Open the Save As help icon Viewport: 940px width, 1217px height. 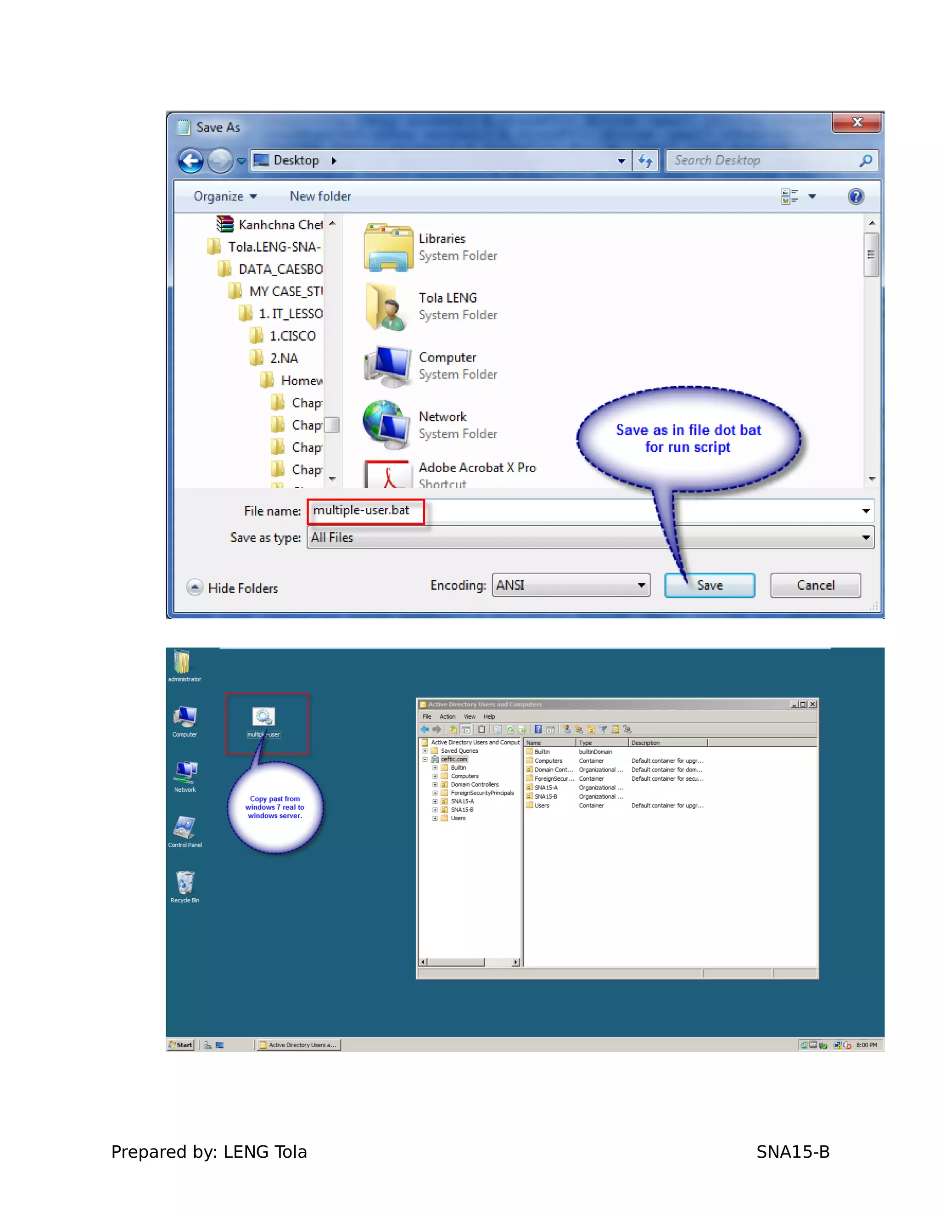[856, 196]
